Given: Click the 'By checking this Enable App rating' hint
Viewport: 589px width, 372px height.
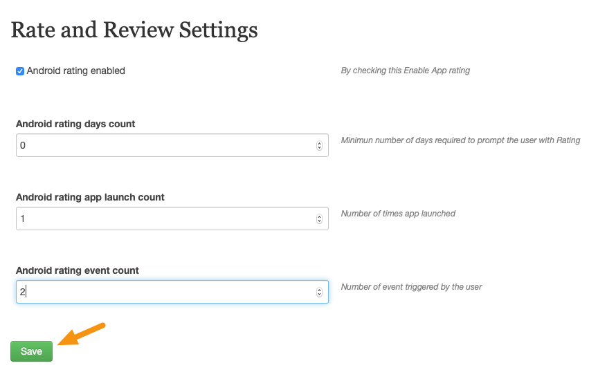Looking at the screenshot, I should click(x=406, y=71).
